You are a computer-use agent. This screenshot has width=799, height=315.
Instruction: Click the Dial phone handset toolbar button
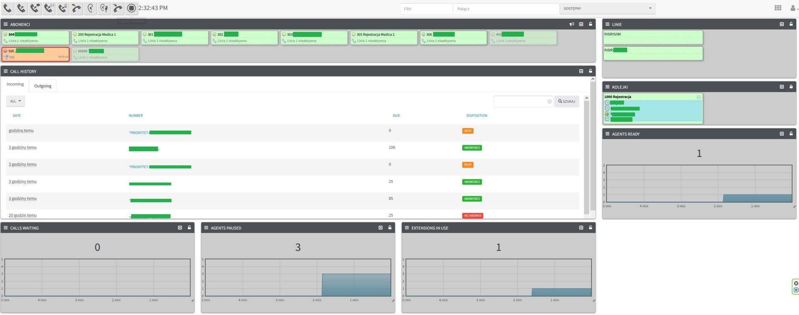tap(7, 8)
